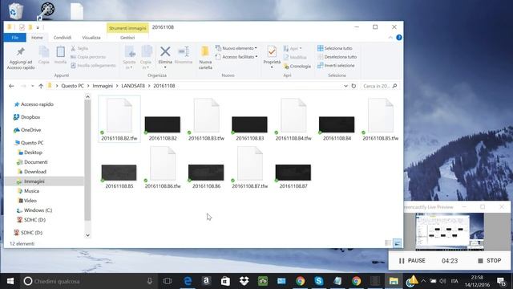513x289 pixels.
Task: Open the Gestisci tab
Action: pyautogui.click(x=127, y=38)
